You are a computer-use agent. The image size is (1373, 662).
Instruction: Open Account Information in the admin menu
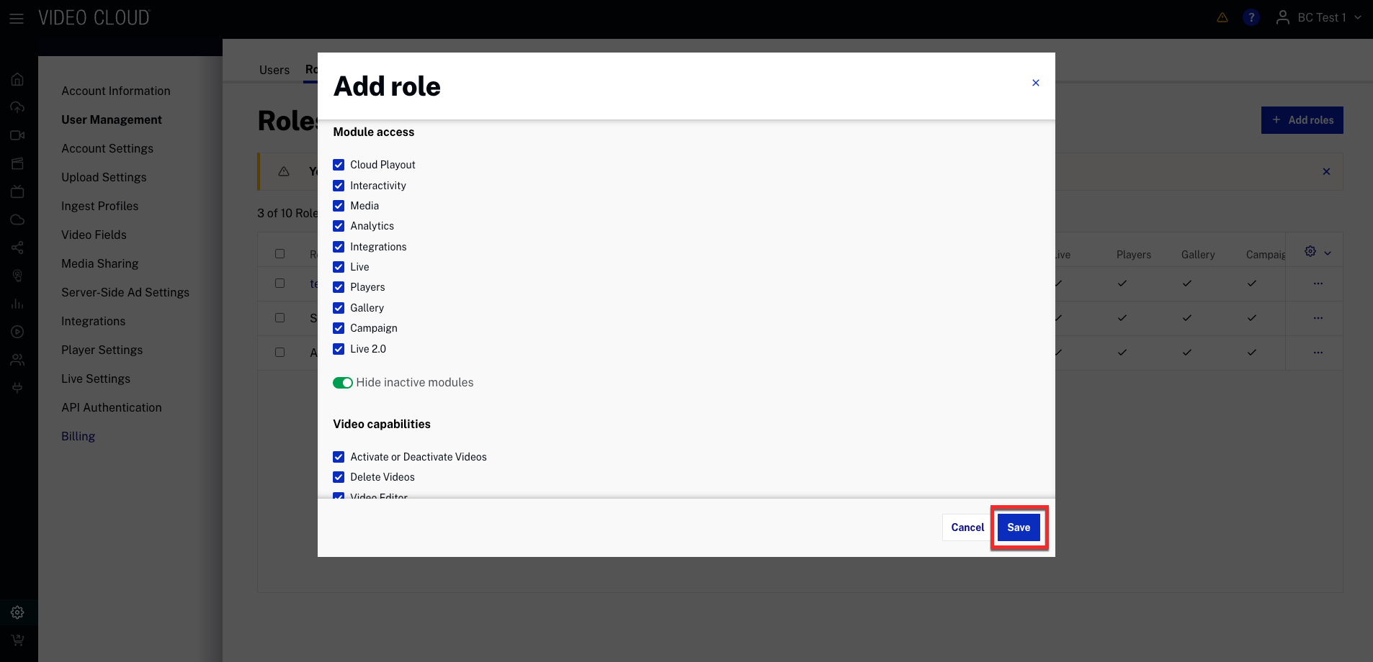116,91
